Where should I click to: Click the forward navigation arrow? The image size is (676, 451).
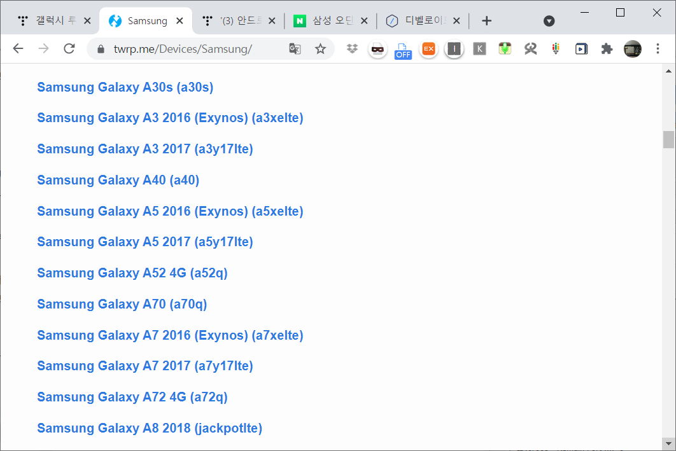pyautogui.click(x=43, y=49)
